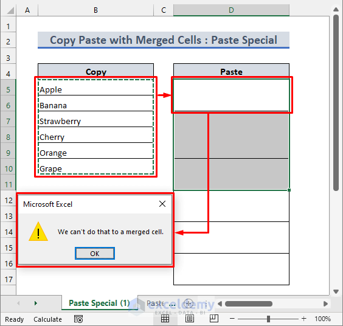This screenshot has width=343, height=326.
Task: Click the vertical scroll down arrow
Action: click(x=336, y=291)
